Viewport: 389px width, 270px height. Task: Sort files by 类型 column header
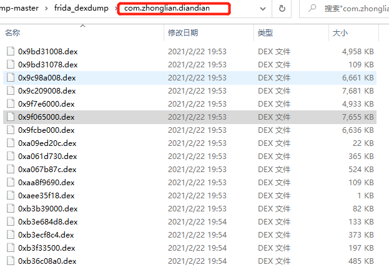[x=265, y=32]
